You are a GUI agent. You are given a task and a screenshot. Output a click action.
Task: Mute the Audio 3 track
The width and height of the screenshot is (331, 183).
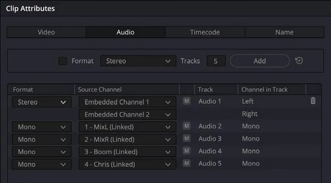pyautogui.click(x=187, y=138)
